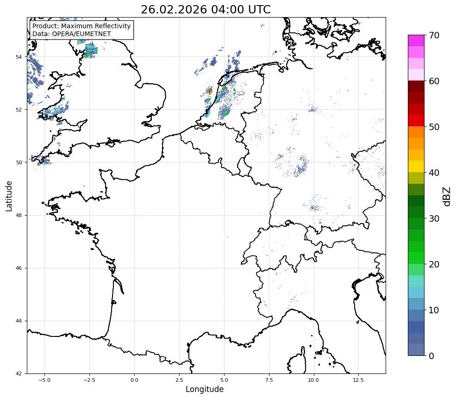The width and height of the screenshot is (456, 398).
Task: Click latitude tick label 54
Action: (19, 57)
